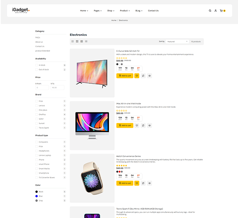The width and height of the screenshot is (238, 218).
Task: Open the shopping cart icon
Action: 221,11
